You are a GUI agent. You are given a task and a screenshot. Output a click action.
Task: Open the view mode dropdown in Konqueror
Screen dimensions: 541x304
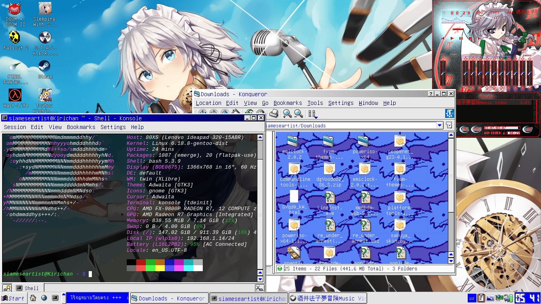click(x=312, y=114)
